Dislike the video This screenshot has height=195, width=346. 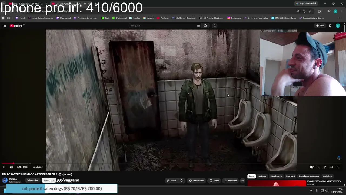(182, 181)
